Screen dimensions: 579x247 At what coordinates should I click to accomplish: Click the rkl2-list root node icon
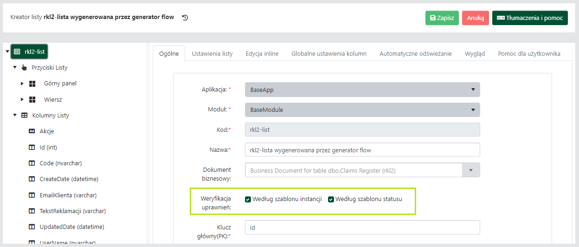(17, 52)
